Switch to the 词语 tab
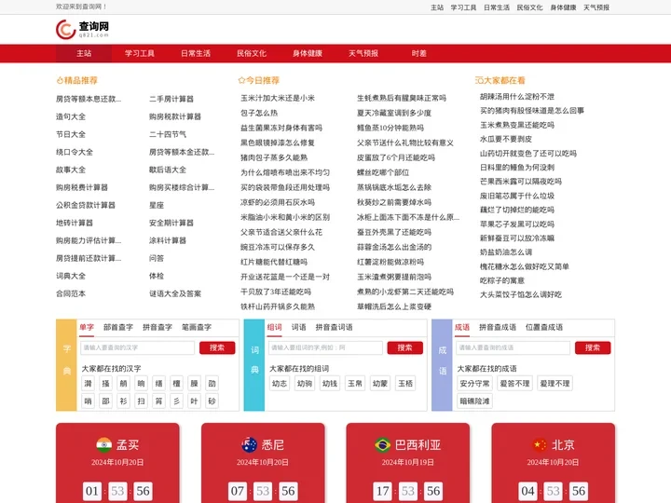671x503 pixels. pos(299,327)
